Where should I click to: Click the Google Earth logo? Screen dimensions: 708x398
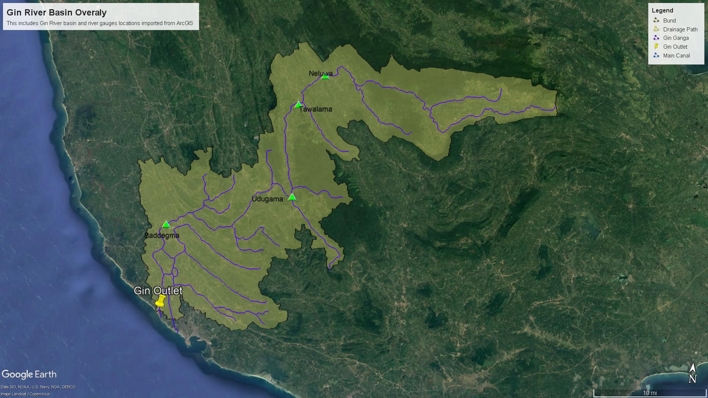click(29, 374)
